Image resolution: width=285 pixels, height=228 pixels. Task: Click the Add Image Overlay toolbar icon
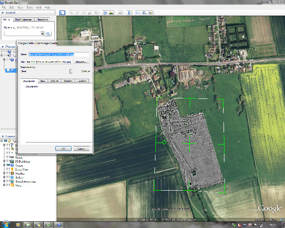90,13
